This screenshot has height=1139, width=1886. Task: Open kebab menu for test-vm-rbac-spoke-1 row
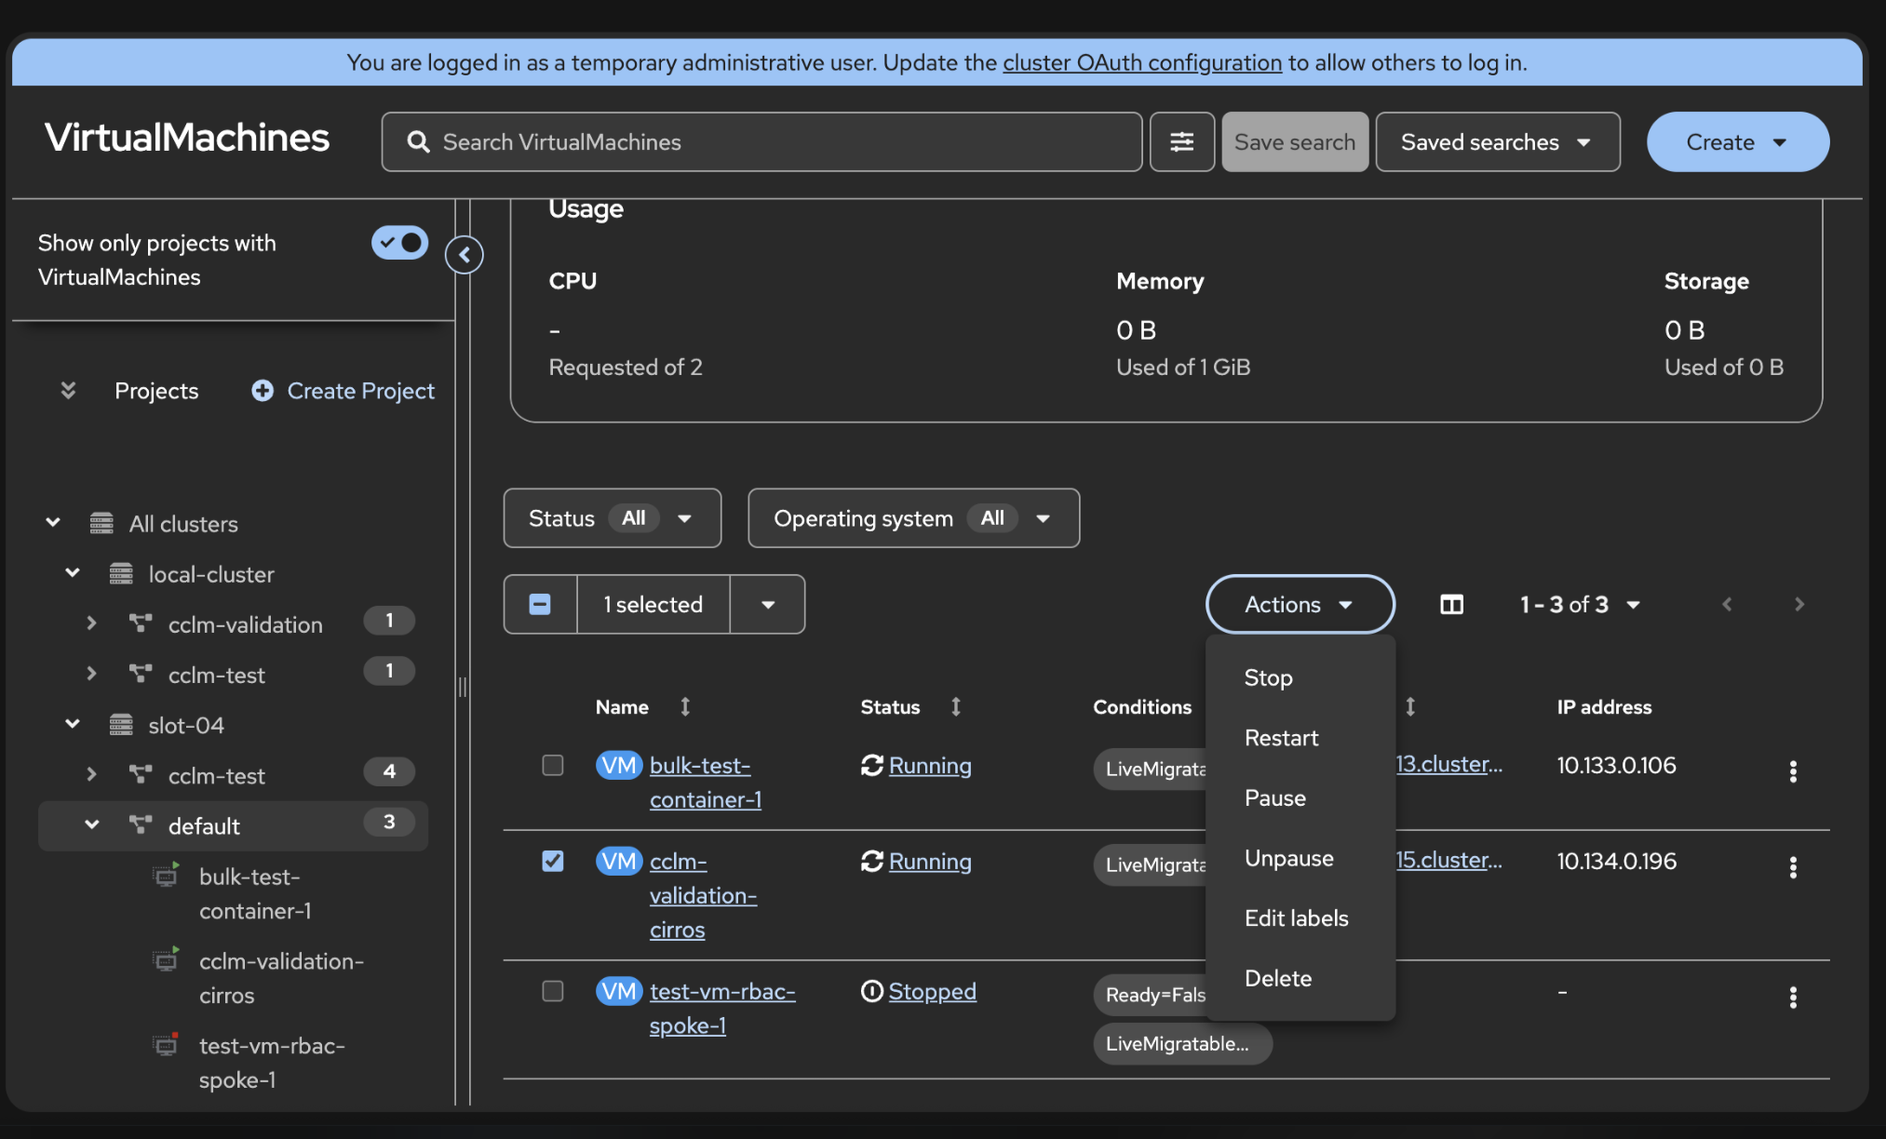(1792, 998)
